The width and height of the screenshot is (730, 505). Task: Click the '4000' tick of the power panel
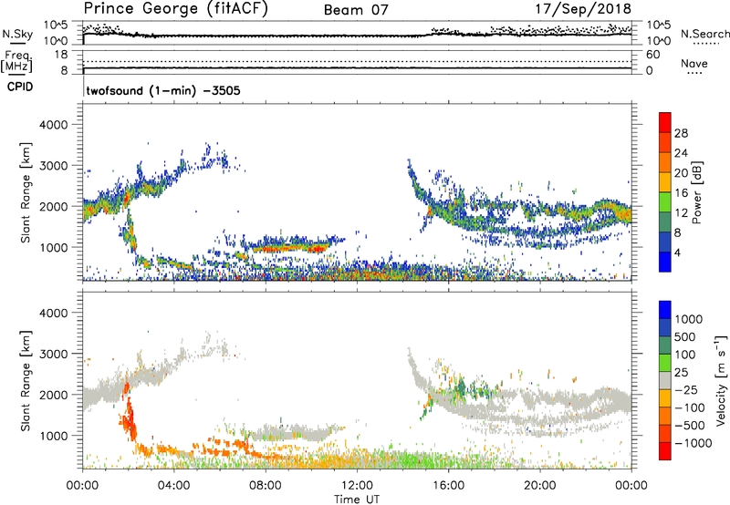pyautogui.click(x=53, y=125)
